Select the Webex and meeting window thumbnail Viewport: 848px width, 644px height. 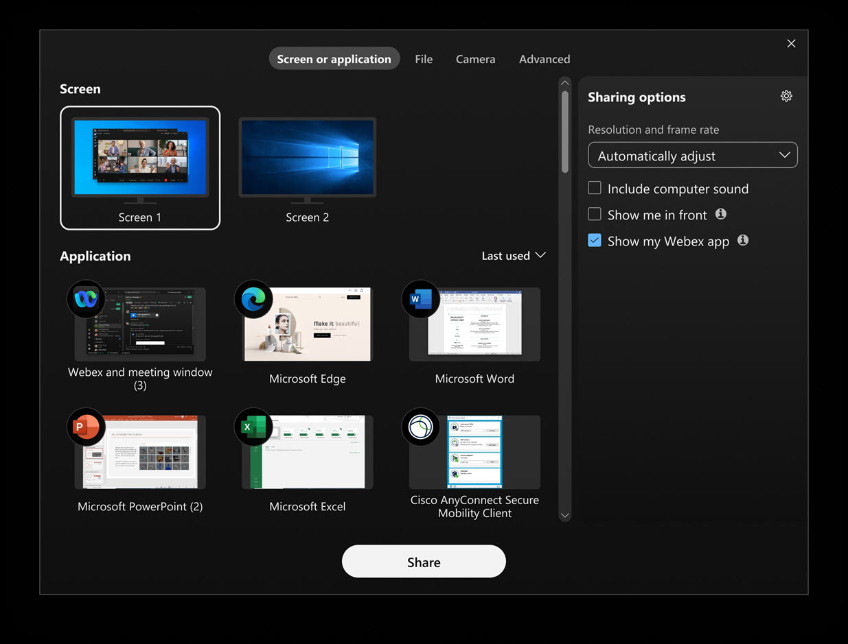tap(140, 324)
